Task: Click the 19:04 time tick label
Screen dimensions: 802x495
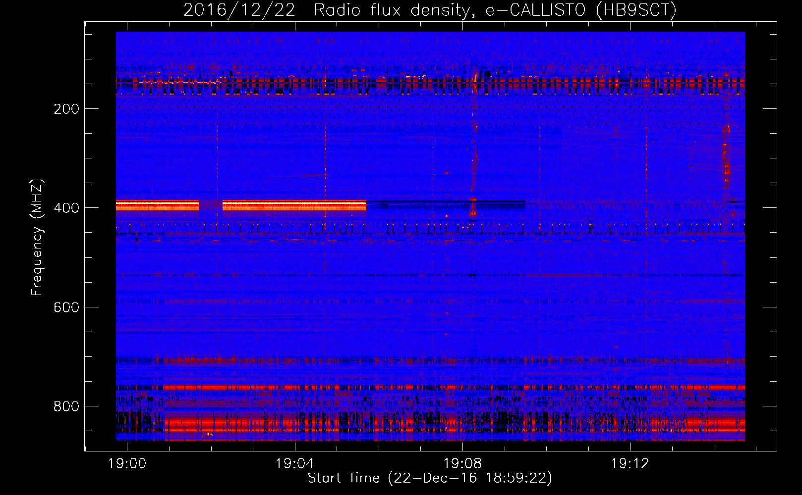Action: point(295,464)
